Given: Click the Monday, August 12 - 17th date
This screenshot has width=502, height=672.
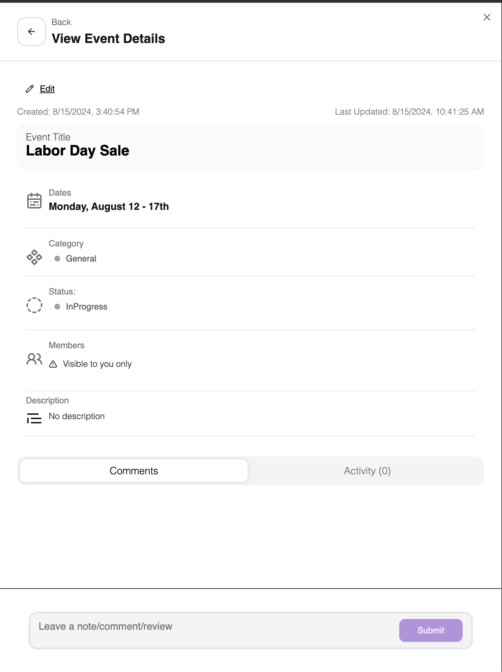Looking at the screenshot, I should tap(109, 207).
